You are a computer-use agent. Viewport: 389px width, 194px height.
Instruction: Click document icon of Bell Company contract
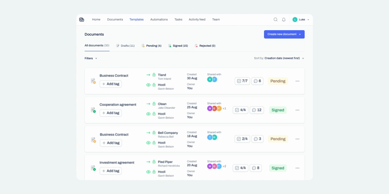point(93,140)
